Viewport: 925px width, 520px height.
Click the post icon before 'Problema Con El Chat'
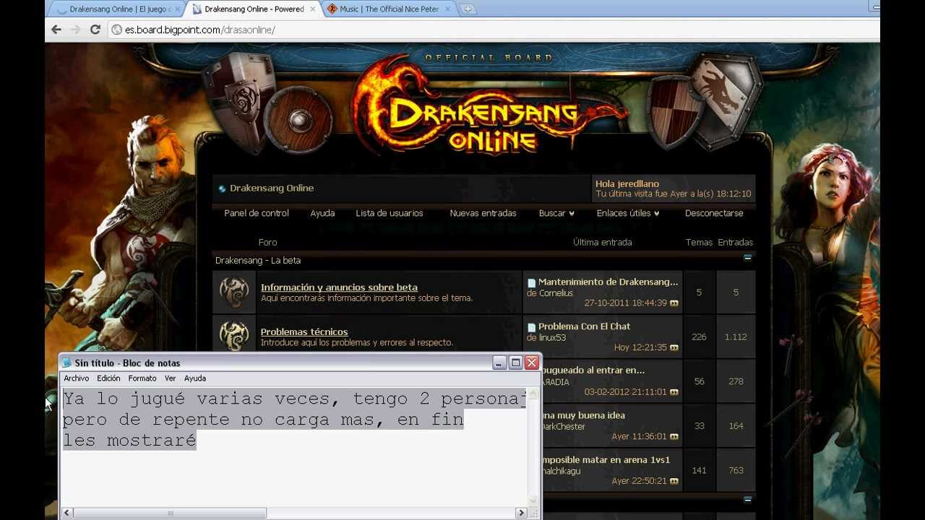532,327
